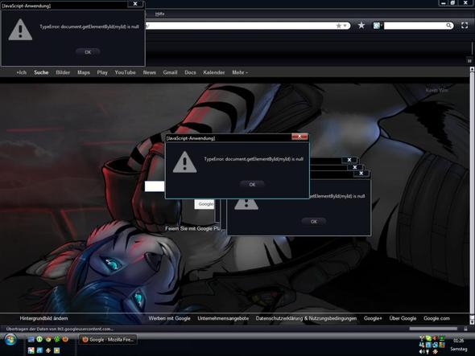
Task: Click the warning triangle icon in top-left dialog
Action: (x=20, y=30)
